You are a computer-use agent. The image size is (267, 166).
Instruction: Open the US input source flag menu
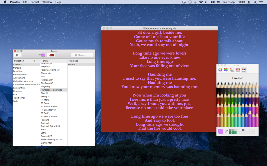coord(219,2)
